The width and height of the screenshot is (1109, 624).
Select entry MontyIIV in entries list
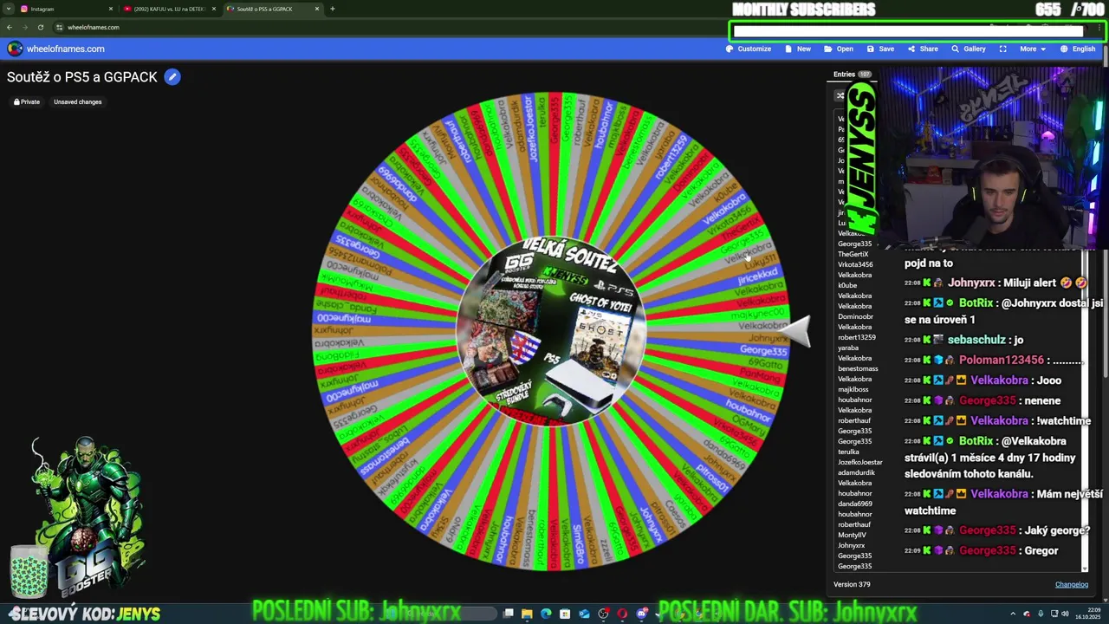852,535
